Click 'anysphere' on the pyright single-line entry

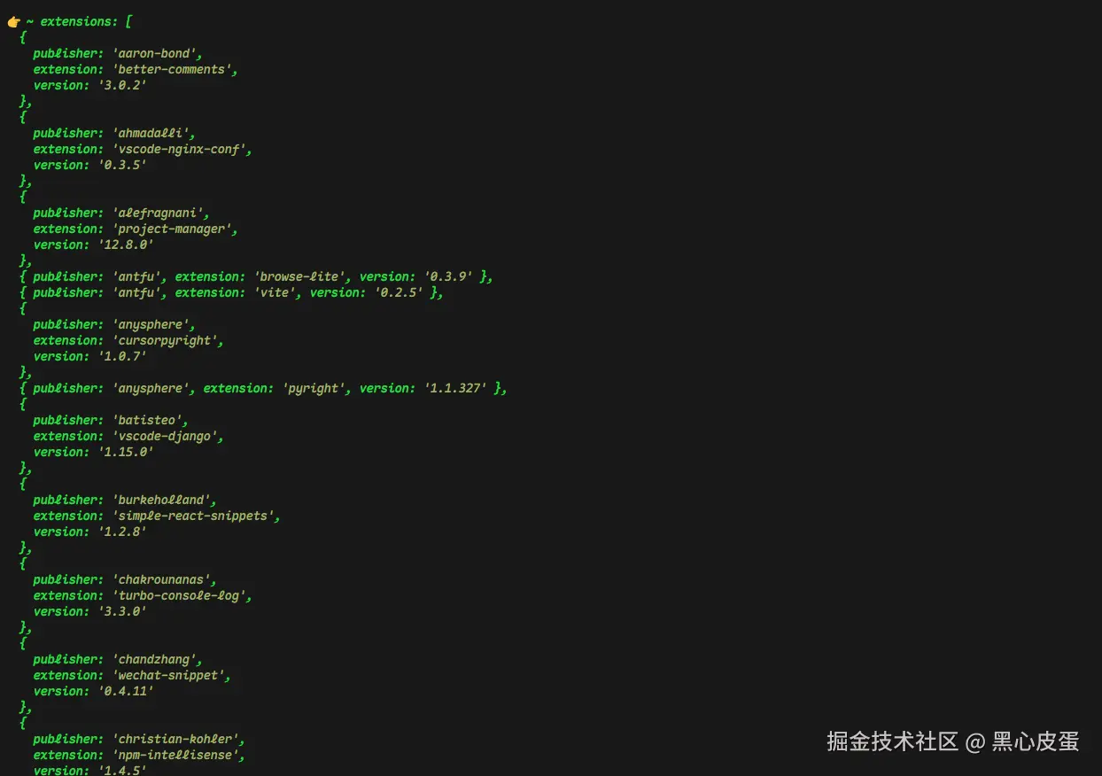tap(150, 388)
